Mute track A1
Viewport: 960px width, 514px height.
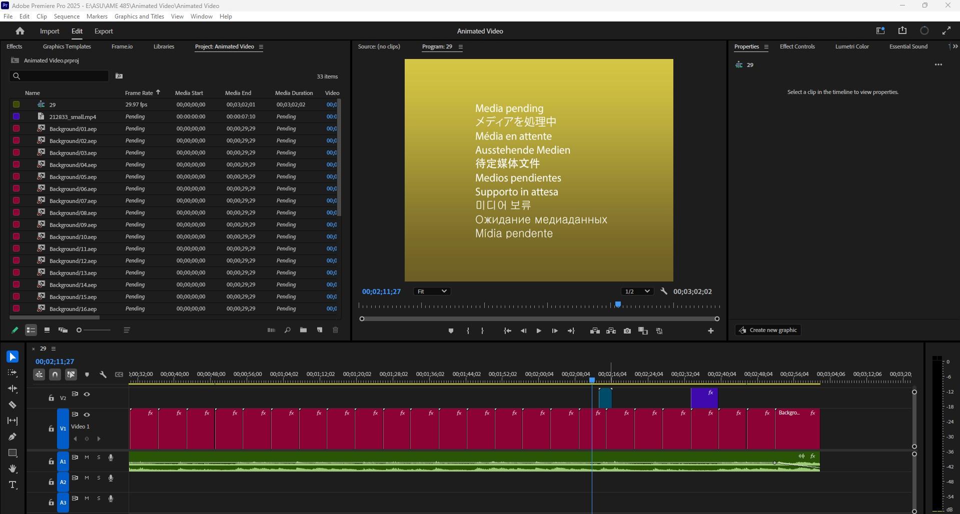pos(87,457)
